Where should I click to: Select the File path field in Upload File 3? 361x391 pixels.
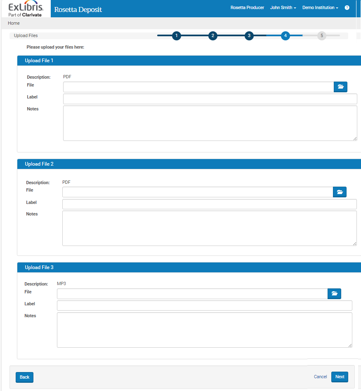[x=192, y=294]
